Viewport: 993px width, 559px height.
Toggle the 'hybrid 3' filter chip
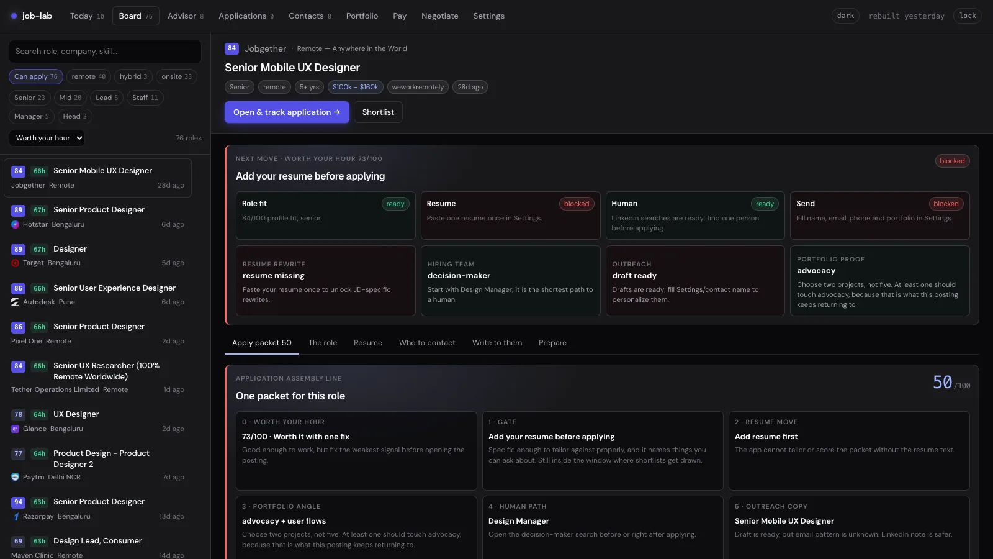click(x=133, y=77)
